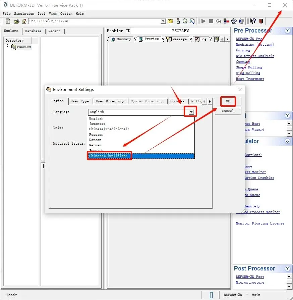Open the DEFORM-3D Post link
The image size is (293, 300).
coord(250,277)
